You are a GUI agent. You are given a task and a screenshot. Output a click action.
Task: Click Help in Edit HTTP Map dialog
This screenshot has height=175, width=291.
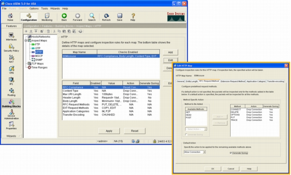tap(249, 169)
